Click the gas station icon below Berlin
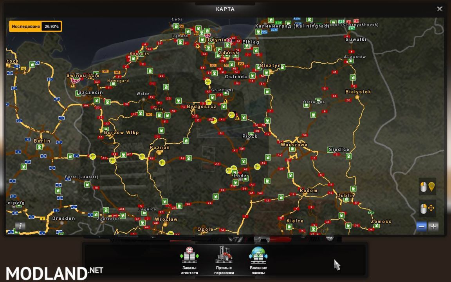This screenshot has height=282, width=451. coord(39,147)
